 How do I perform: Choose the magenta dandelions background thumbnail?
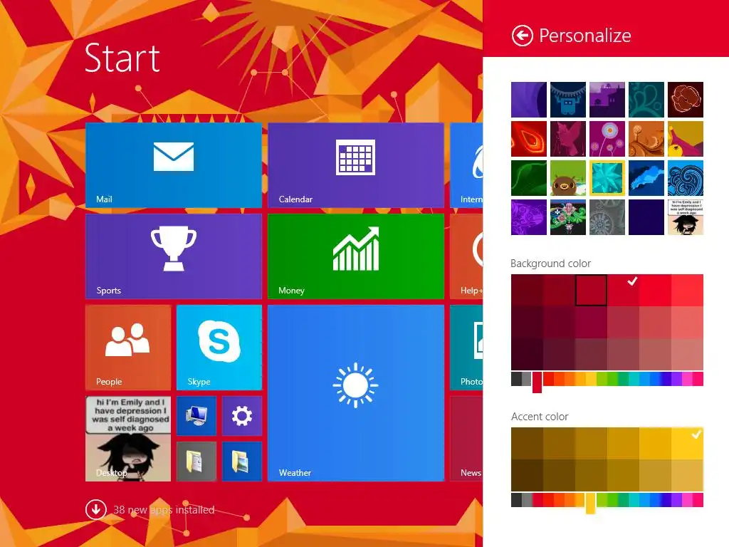point(607,139)
